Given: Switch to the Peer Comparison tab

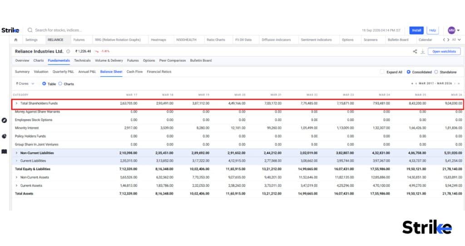Looking at the screenshot, I should point(172,60).
